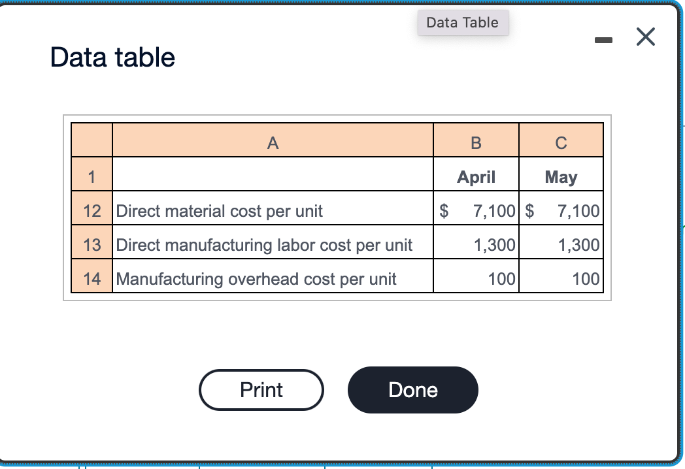Click the close X icon

(645, 37)
